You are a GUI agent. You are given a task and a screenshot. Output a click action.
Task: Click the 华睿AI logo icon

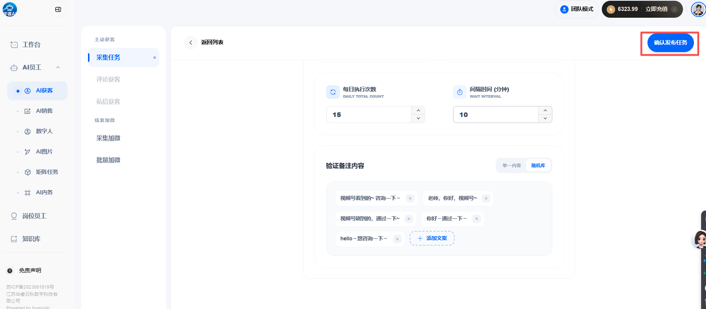pyautogui.click(x=9, y=9)
